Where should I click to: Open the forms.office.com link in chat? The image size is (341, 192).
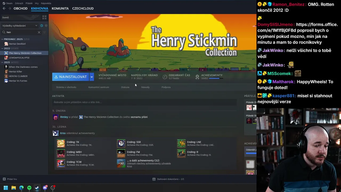pyautogui.click(x=298, y=27)
